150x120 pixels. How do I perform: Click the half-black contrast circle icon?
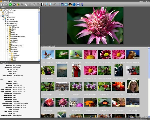[42, 4]
